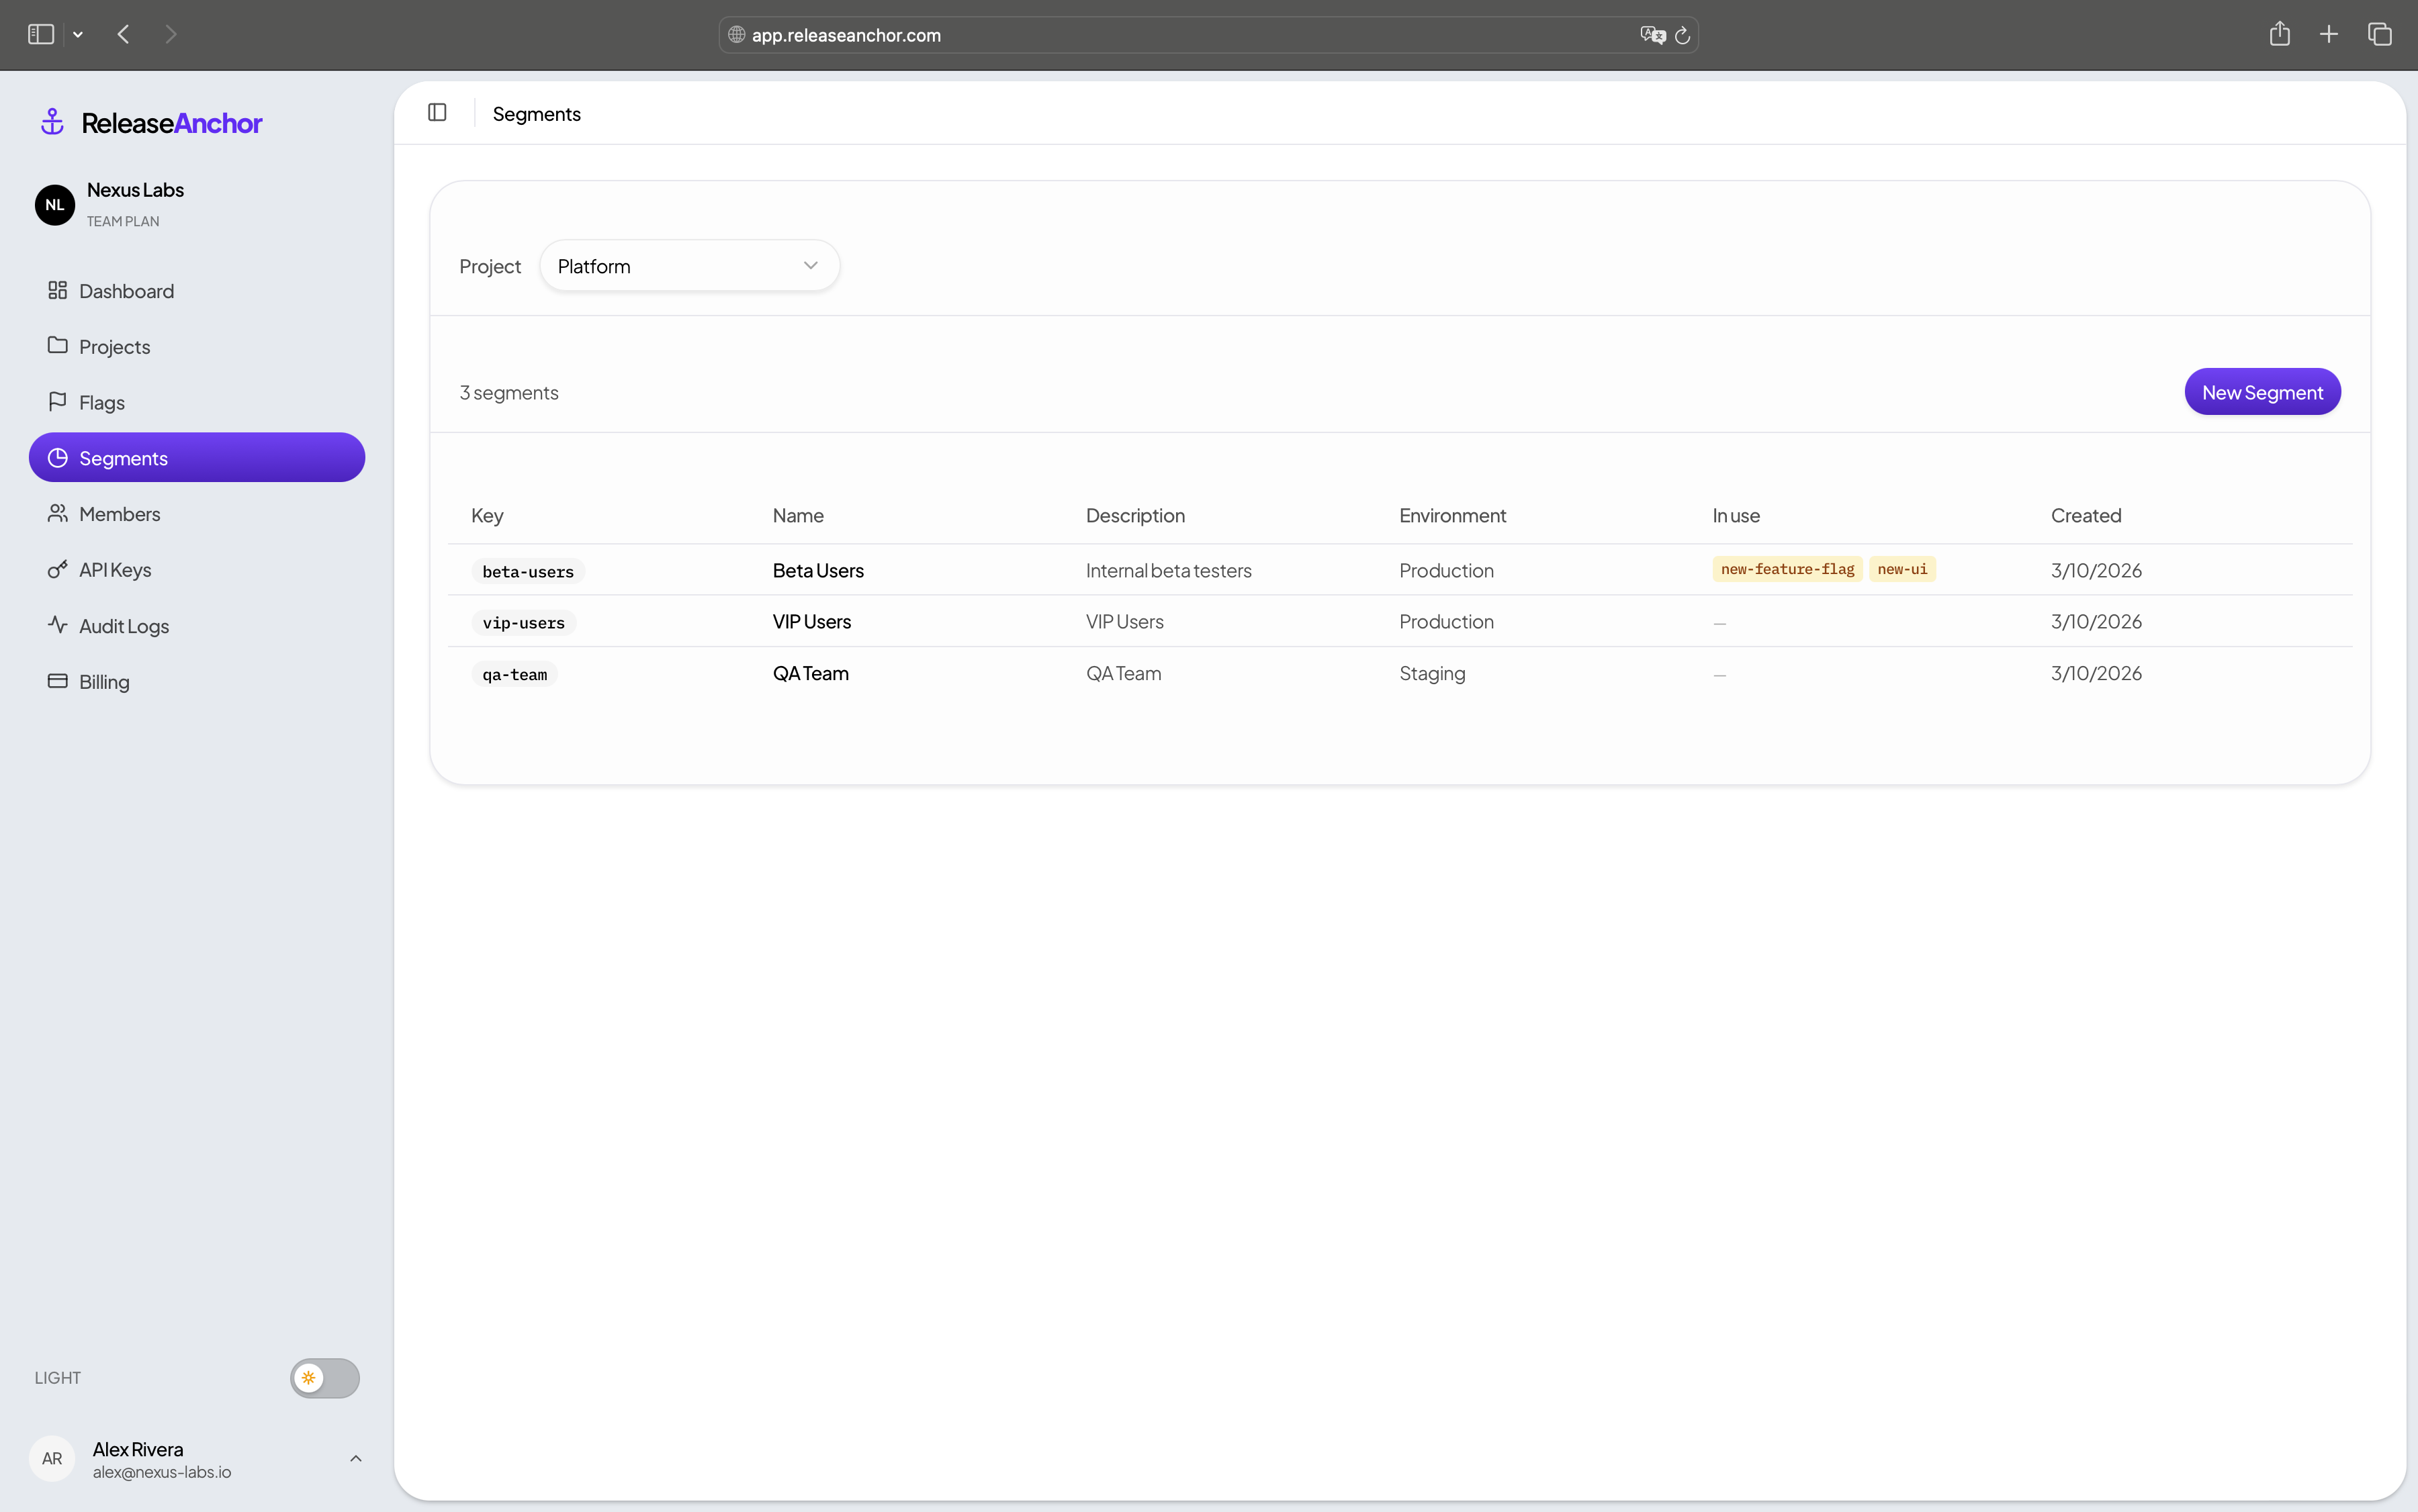Viewport: 2418px width, 1512px height.
Task: Expand the Alex Rivera account menu chevron
Action: click(355, 1458)
